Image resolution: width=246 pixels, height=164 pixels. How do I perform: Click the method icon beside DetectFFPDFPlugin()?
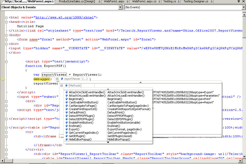click(66, 116)
